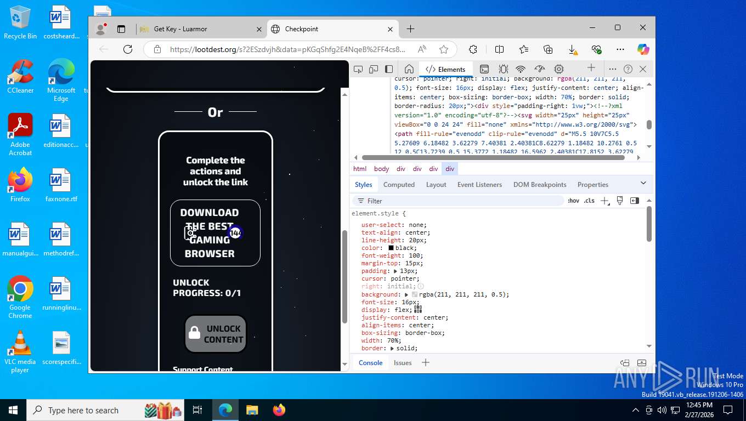Select the body breadcrumb node
The width and height of the screenshot is (746, 421).
381,169
